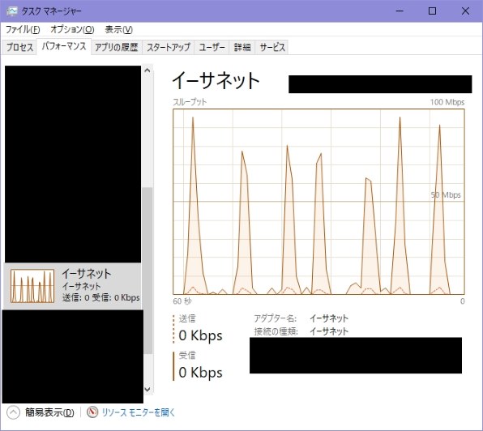Click the sidebar scroll down arrow
The height and width of the screenshot is (431, 483).
pyautogui.click(x=147, y=389)
